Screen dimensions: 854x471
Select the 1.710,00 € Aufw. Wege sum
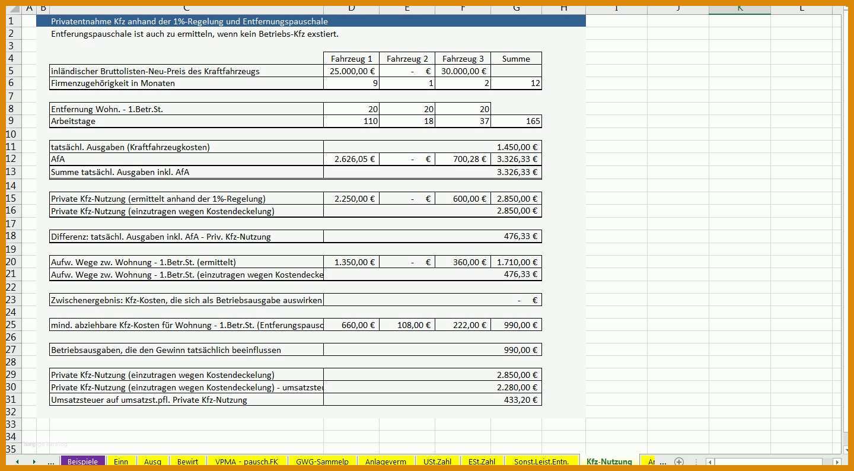pos(516,262)
